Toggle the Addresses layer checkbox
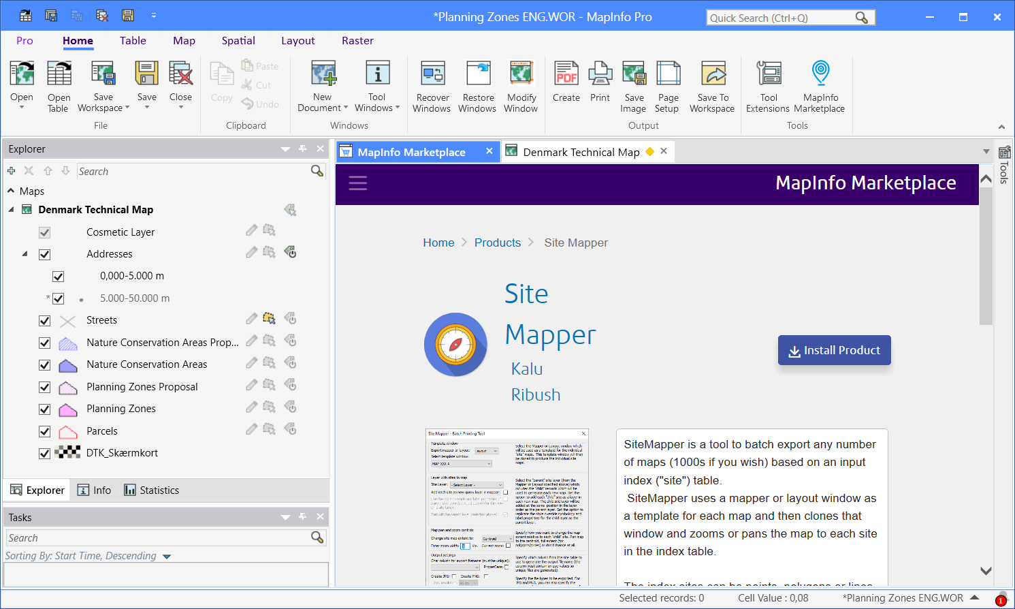1015x609 pixels. 45,255
